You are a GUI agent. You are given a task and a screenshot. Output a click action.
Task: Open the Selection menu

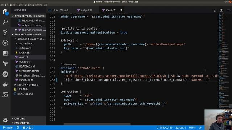tap(14, 5)
